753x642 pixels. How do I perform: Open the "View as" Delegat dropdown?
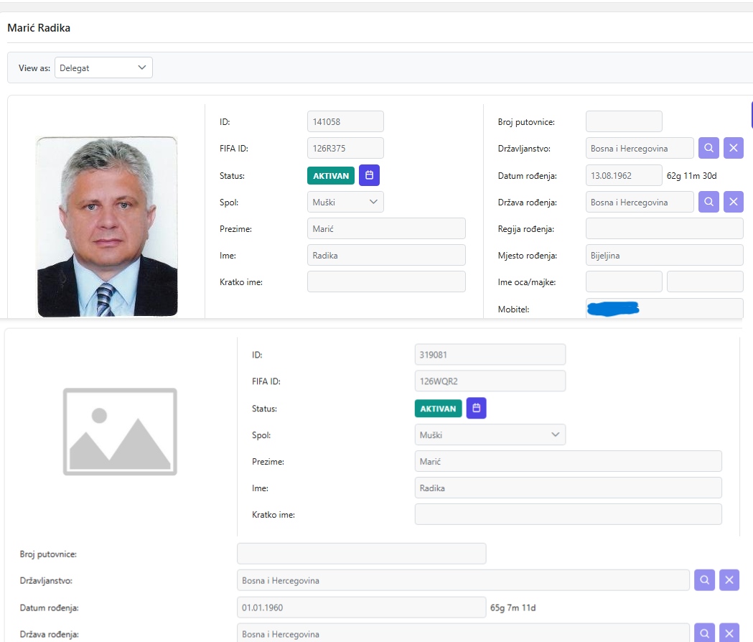tap(103, 68)
